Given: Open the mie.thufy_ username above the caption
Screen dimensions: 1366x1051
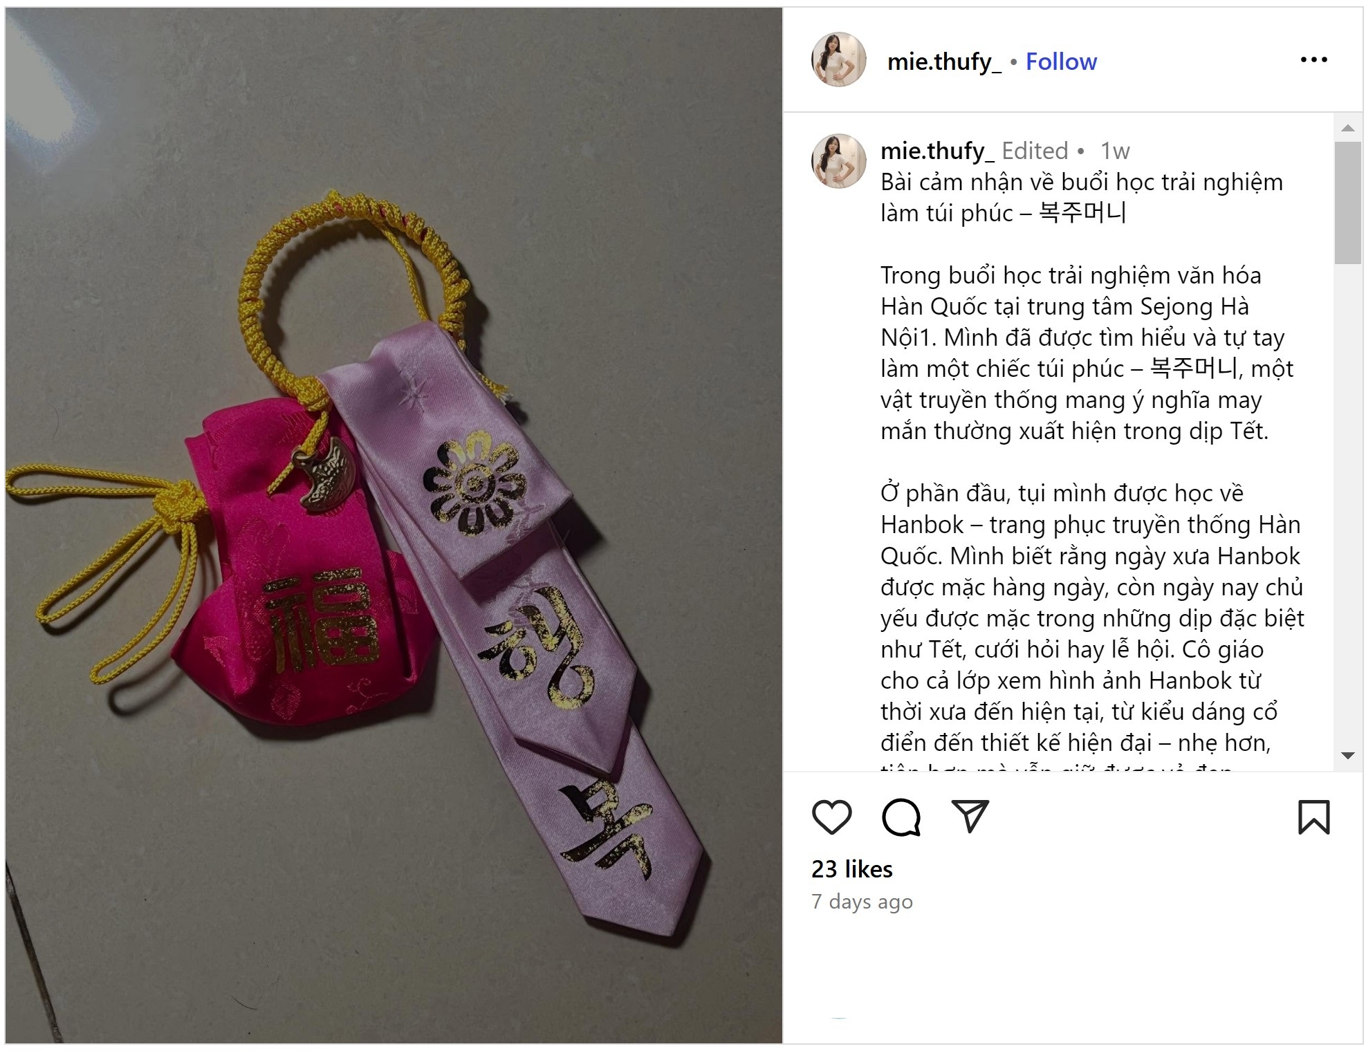Looking at the screenshot, I should coord(936,151).
